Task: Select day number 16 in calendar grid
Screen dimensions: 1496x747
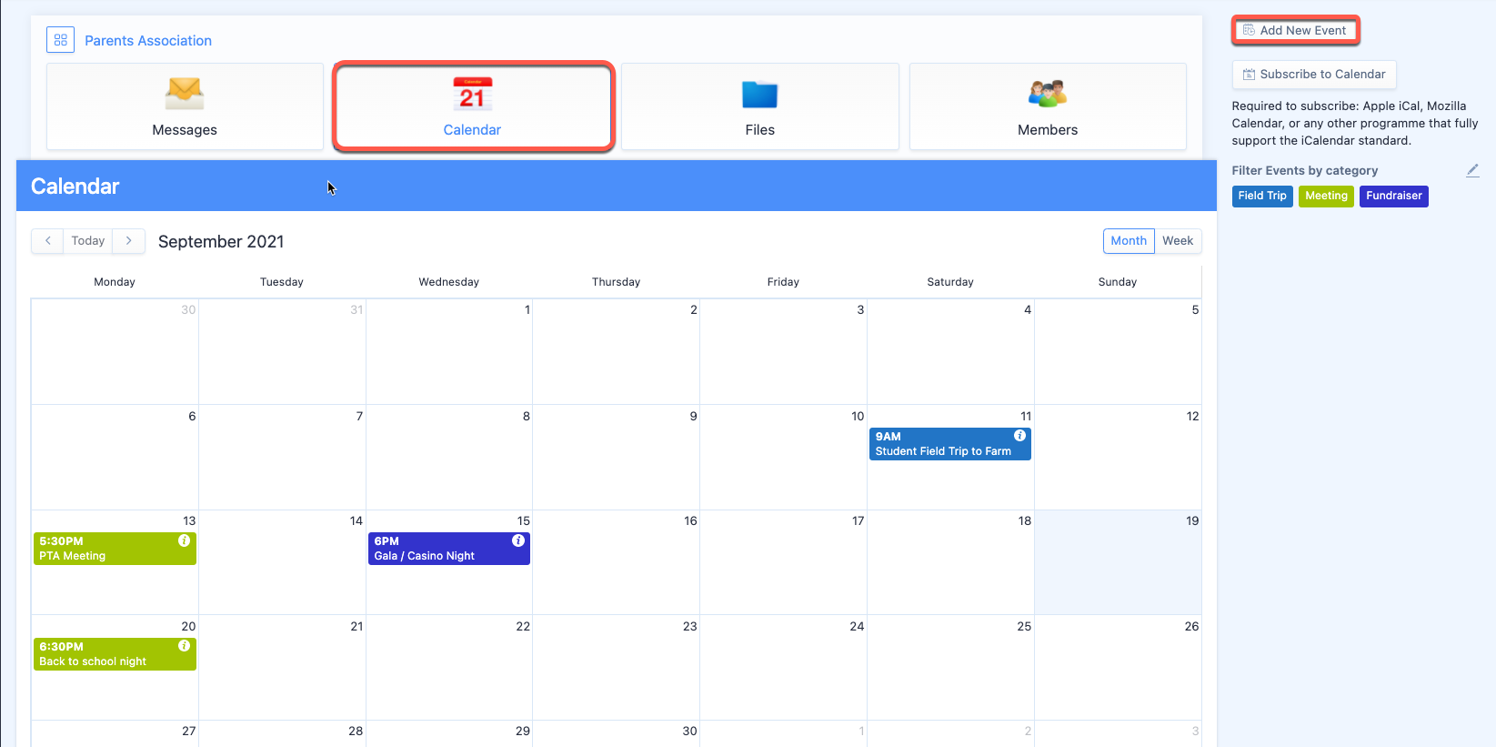Action: click(690, 521)
